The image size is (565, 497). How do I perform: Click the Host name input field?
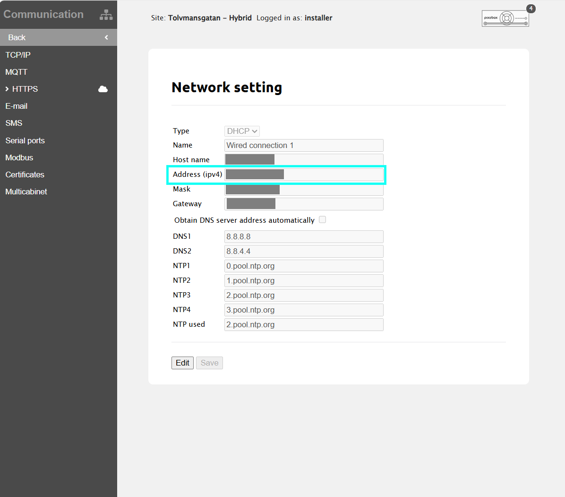[x=304, y=160]
